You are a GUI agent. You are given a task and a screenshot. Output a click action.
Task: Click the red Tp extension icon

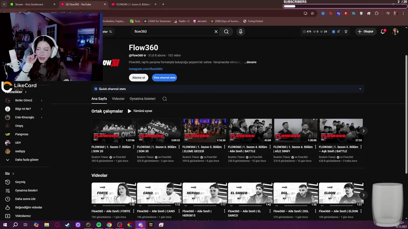(331, 13)
